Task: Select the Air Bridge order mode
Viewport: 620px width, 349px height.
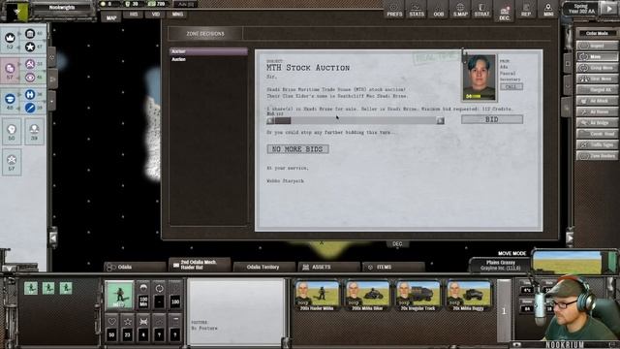Action: [x=597, y=123]
